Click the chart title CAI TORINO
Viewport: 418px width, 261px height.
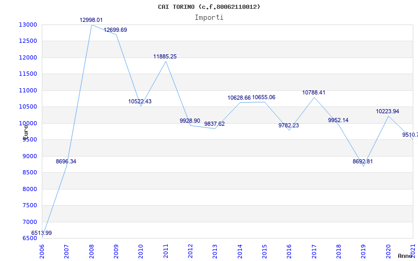[x=209, y=7]
